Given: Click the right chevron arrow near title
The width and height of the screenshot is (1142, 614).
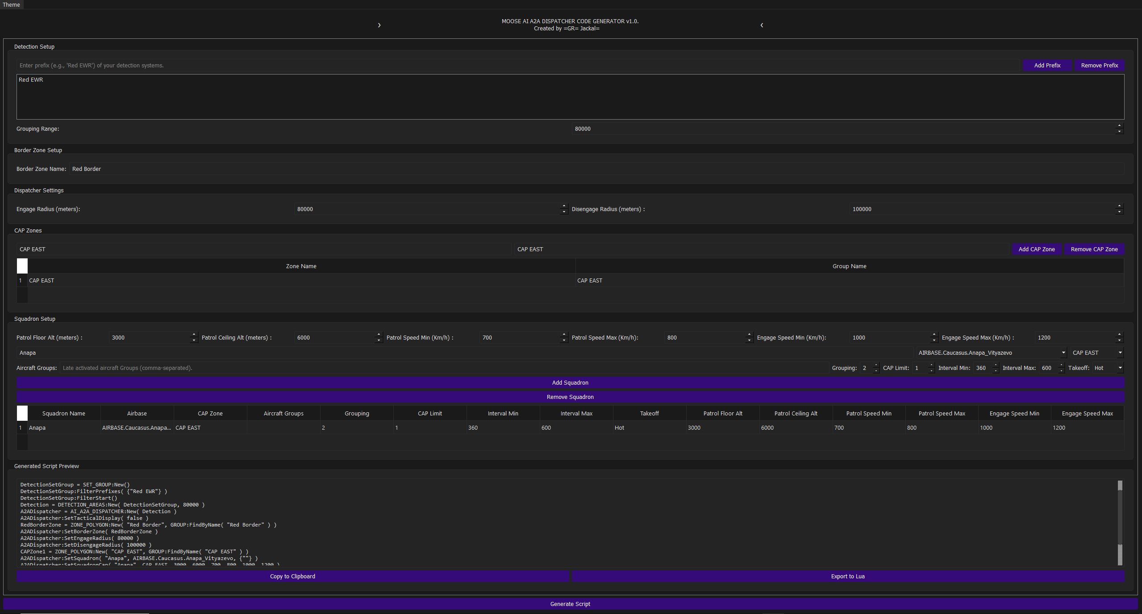Looking at the screenshot, I should pos(379,25).
